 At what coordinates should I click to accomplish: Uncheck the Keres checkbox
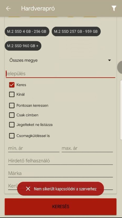click(12, 85)
